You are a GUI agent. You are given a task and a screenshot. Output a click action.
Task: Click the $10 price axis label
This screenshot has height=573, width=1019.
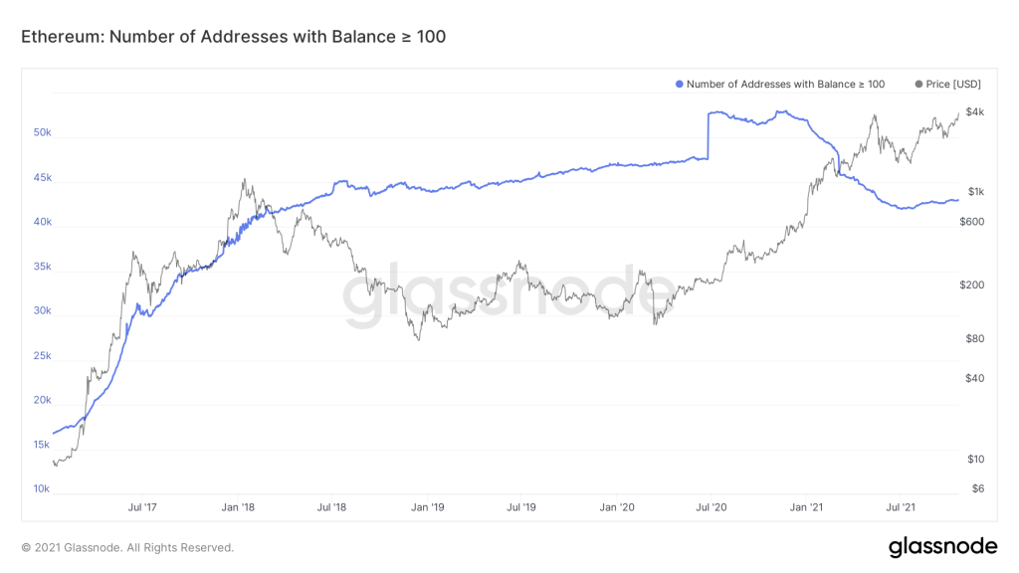coord(975,460)
